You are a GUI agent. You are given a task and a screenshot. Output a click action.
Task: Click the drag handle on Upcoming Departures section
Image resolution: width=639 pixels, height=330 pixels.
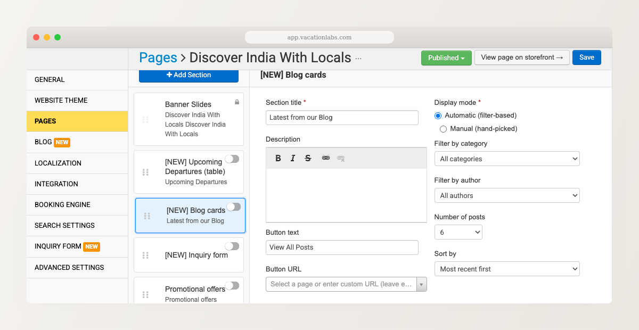146,172
